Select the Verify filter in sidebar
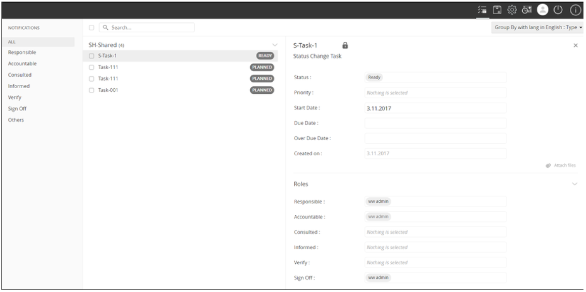This screenshot has height=292, width=586. click(15, 97)
